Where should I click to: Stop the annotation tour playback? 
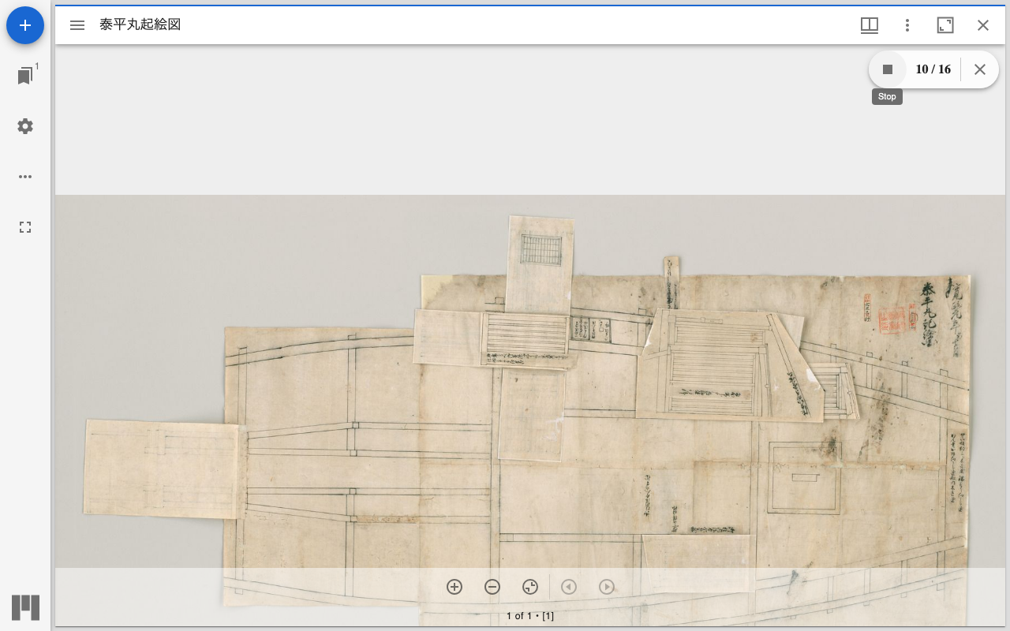tap(888, 69)
